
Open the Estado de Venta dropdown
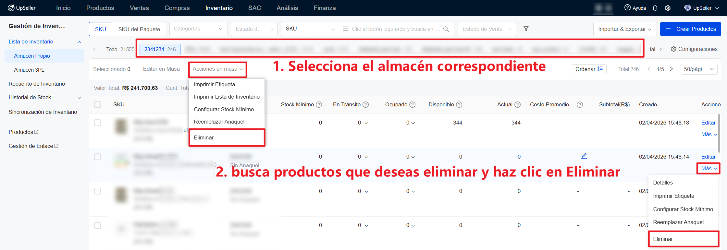pos(487,29)
